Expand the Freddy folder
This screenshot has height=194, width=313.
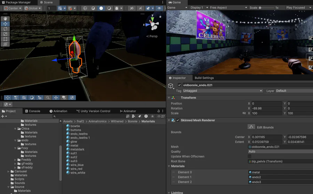(15, 160)
